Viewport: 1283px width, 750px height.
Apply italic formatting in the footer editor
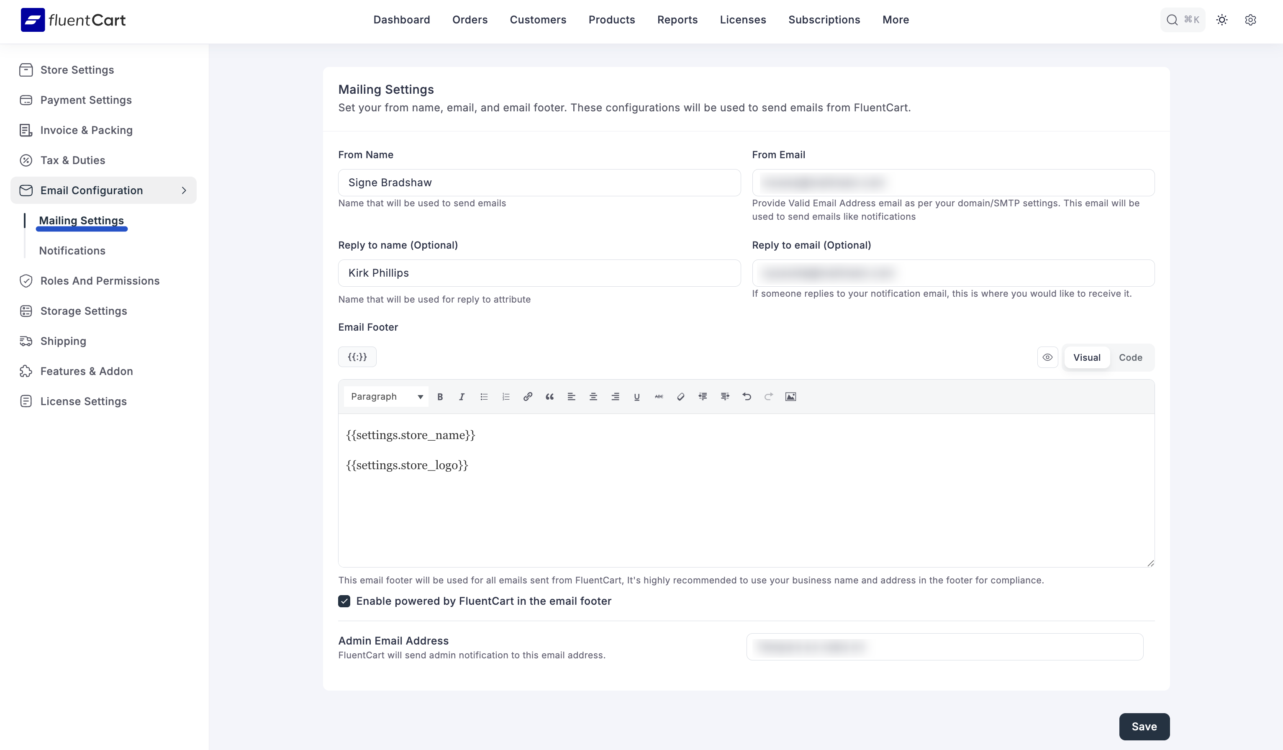pyautogui.click(x=461, y=397)
